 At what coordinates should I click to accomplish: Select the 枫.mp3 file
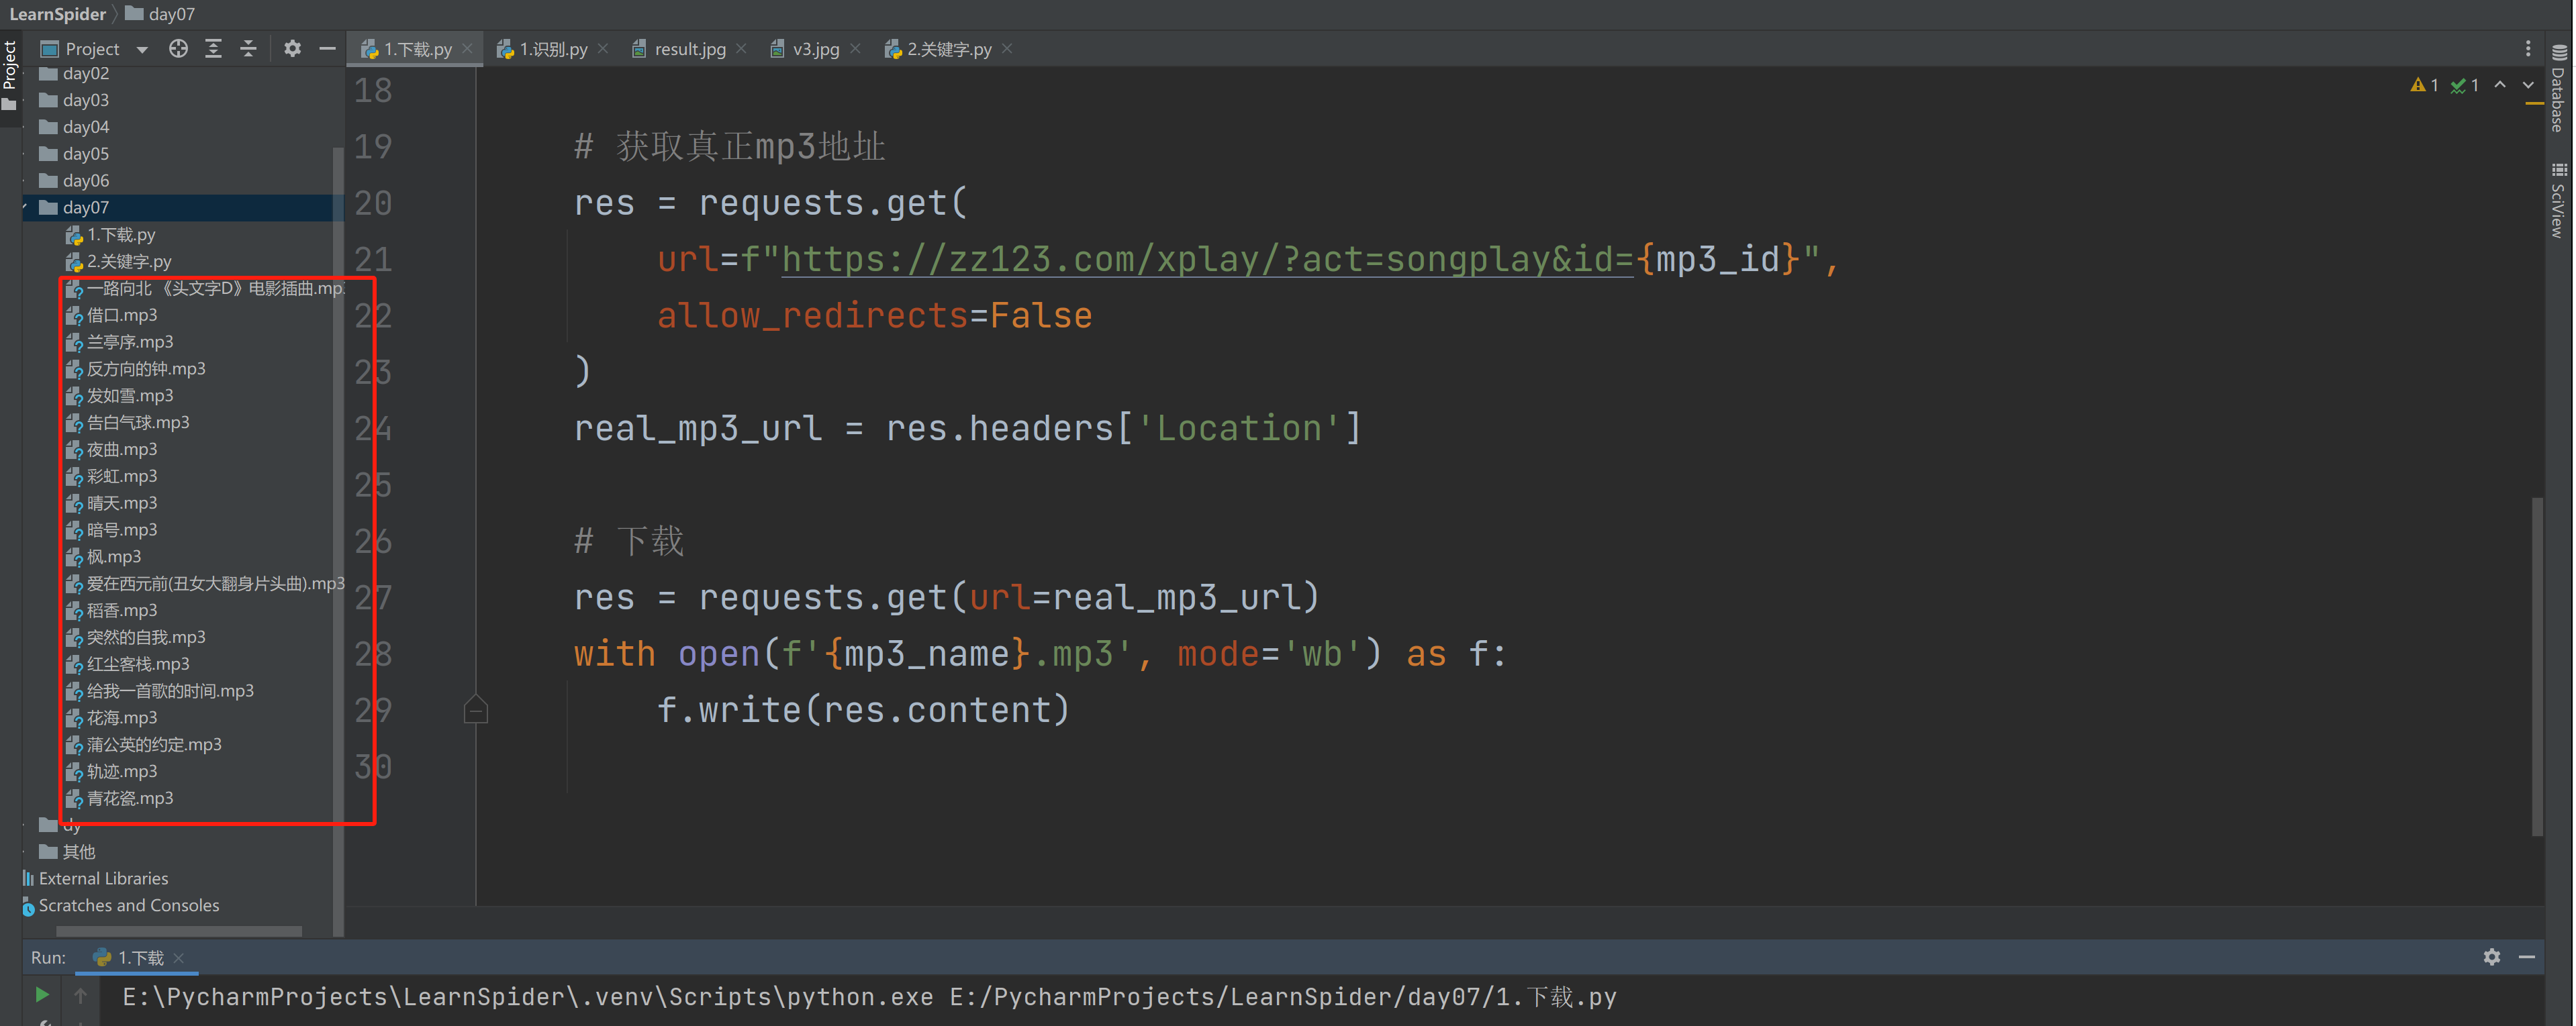104,556
